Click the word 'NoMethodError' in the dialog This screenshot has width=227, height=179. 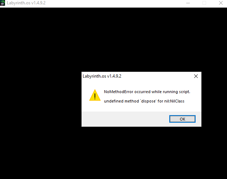tap(119, 92)
